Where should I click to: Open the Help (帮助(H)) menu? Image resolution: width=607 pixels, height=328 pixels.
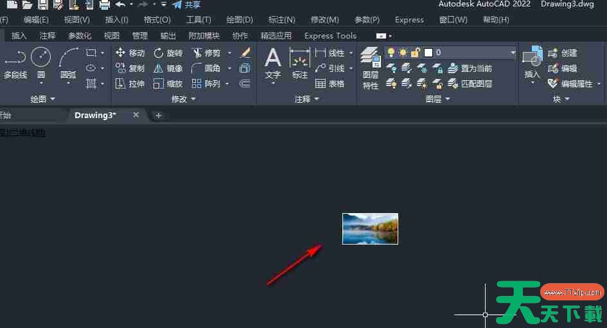(x=496, y=20)
